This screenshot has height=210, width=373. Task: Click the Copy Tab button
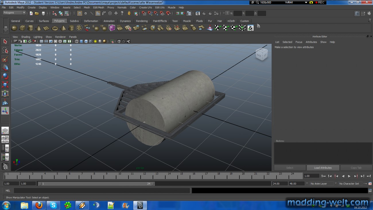pos(356,168)
